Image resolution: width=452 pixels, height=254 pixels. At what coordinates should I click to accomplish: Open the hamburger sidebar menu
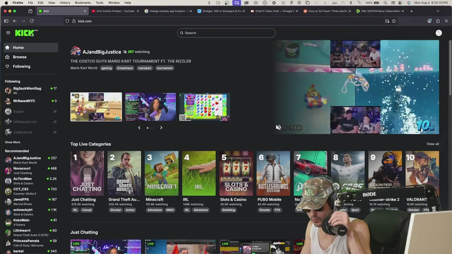coord(8,33)
